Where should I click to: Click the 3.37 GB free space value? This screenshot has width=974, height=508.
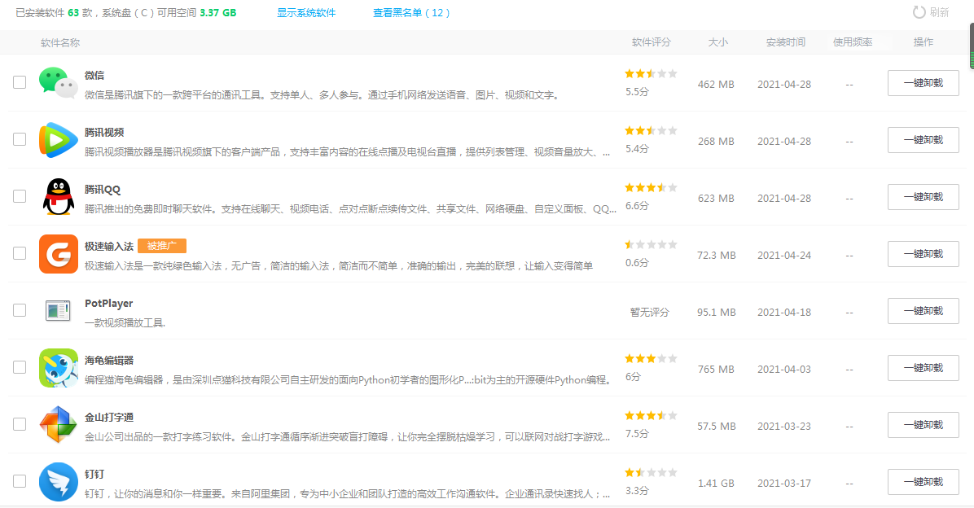(218, 13)
